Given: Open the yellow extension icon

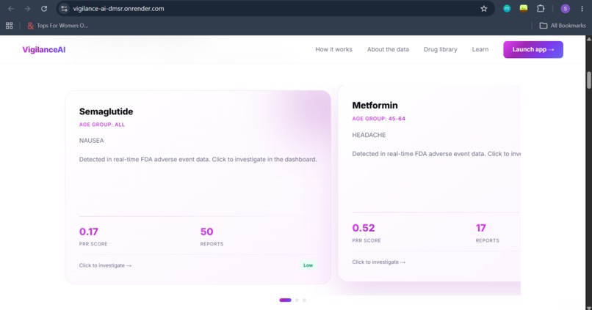Looking at the screenshot, I should tap(523, 9).
